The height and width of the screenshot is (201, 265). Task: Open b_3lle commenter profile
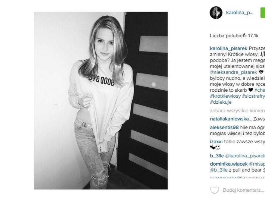(x=217, y=156)
